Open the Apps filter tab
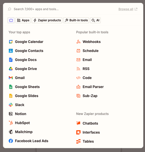This screenshot has height=152, width=145. 23,20
